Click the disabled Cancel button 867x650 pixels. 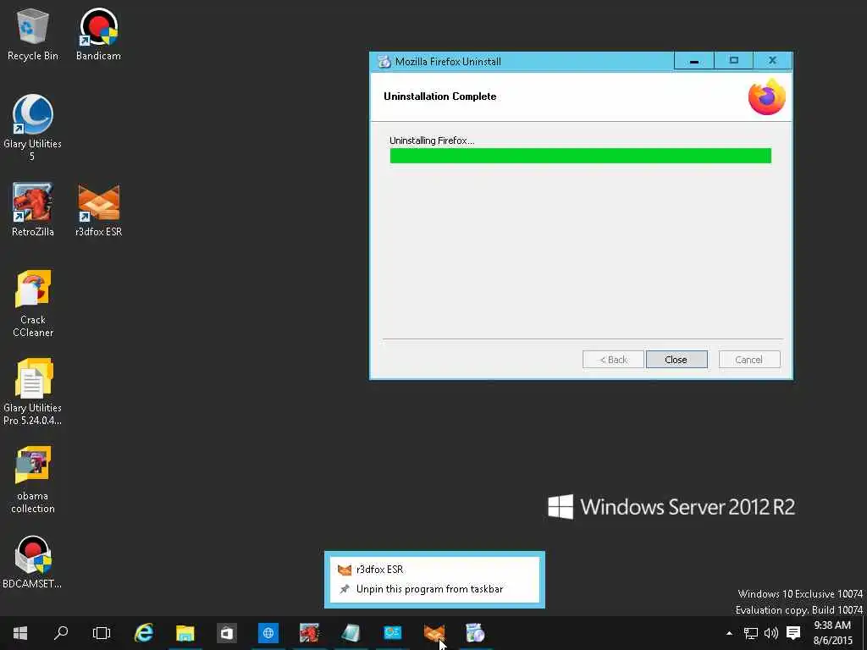coord(749,359)
